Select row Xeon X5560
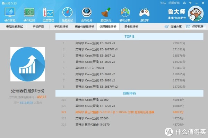 (129, 118)
